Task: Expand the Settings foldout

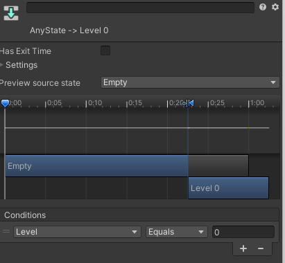Action: click(2, 65)
